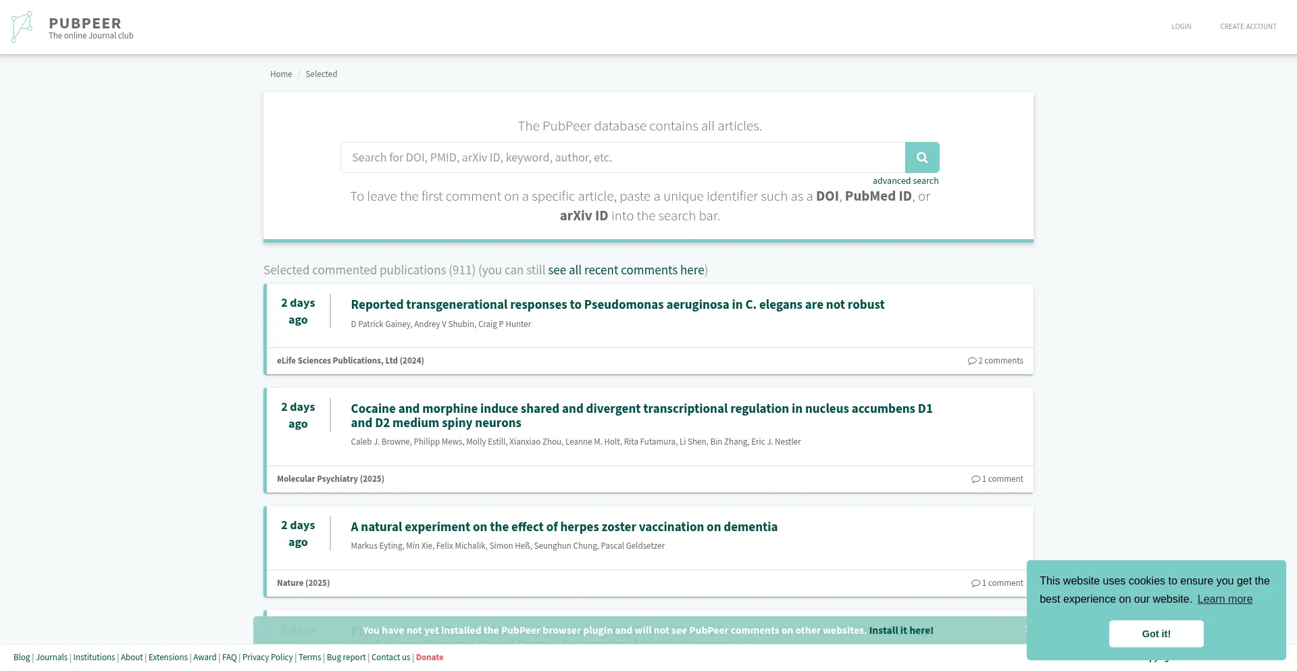Open the advanced search page
1297x671 pixels.
(x=905, y=180)
